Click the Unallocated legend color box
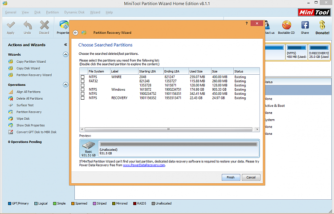 153,204
